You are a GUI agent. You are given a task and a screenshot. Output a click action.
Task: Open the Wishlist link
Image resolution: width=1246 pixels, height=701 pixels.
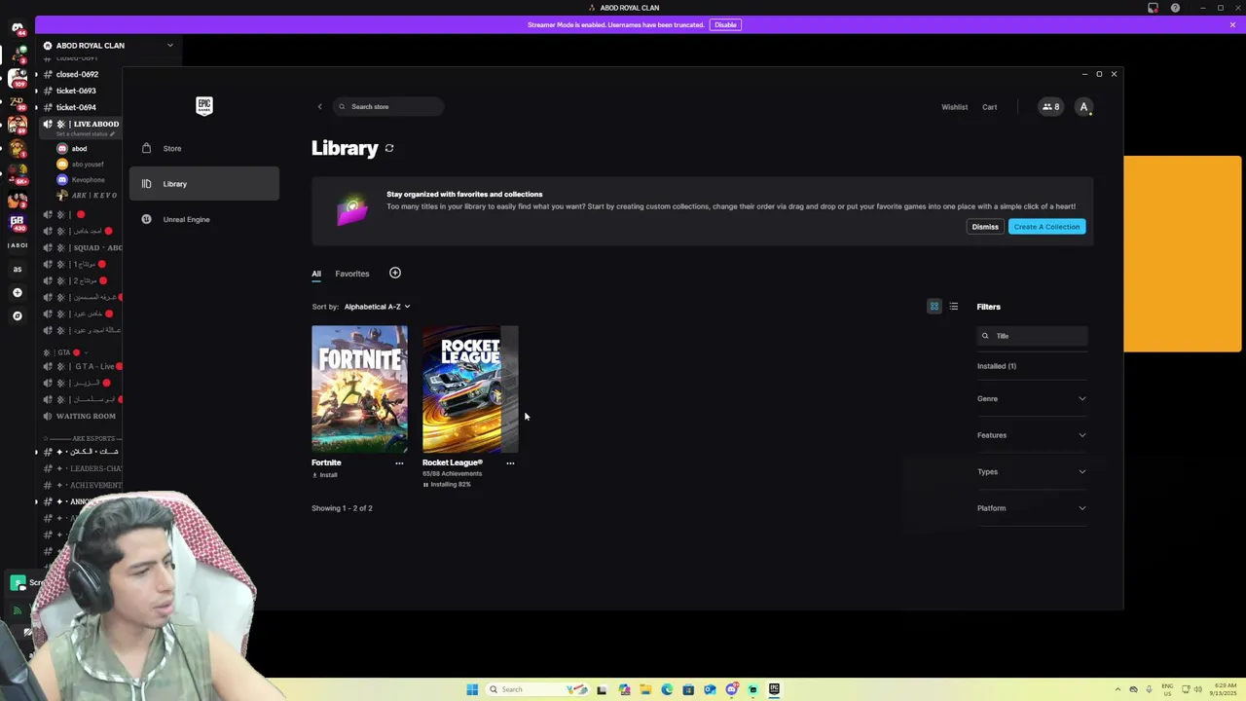click(x=954, y=107)
